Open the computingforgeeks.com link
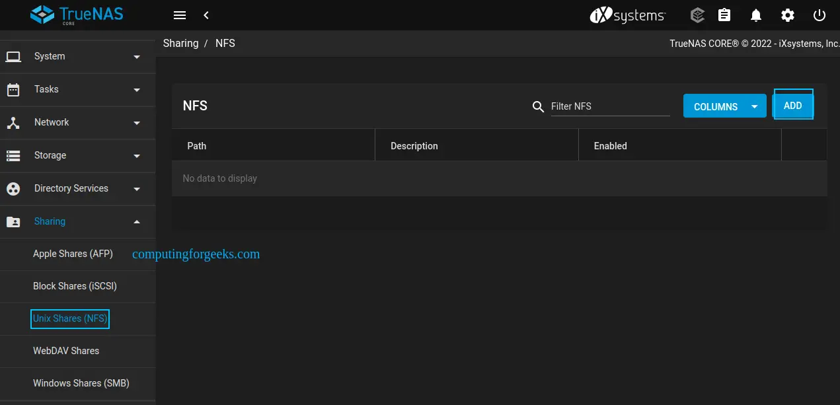The image size is (840, 405). pyautogui.click(x=196, y=254)
